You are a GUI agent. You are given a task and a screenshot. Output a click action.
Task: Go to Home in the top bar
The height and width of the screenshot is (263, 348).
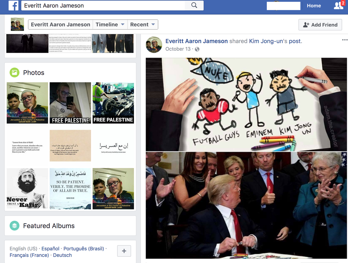point(314,6)
